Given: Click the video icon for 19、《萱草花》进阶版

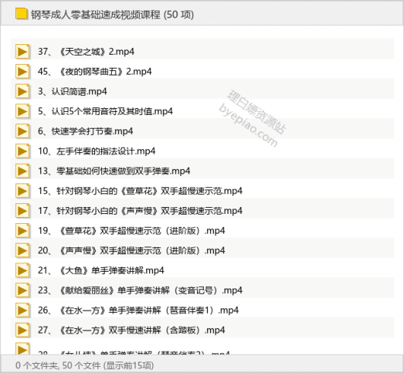Looking at the screenshot, I should [22, 231].
